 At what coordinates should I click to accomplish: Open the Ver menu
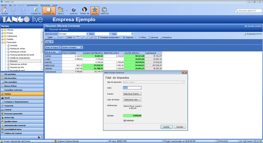click(x=10, y=5)
